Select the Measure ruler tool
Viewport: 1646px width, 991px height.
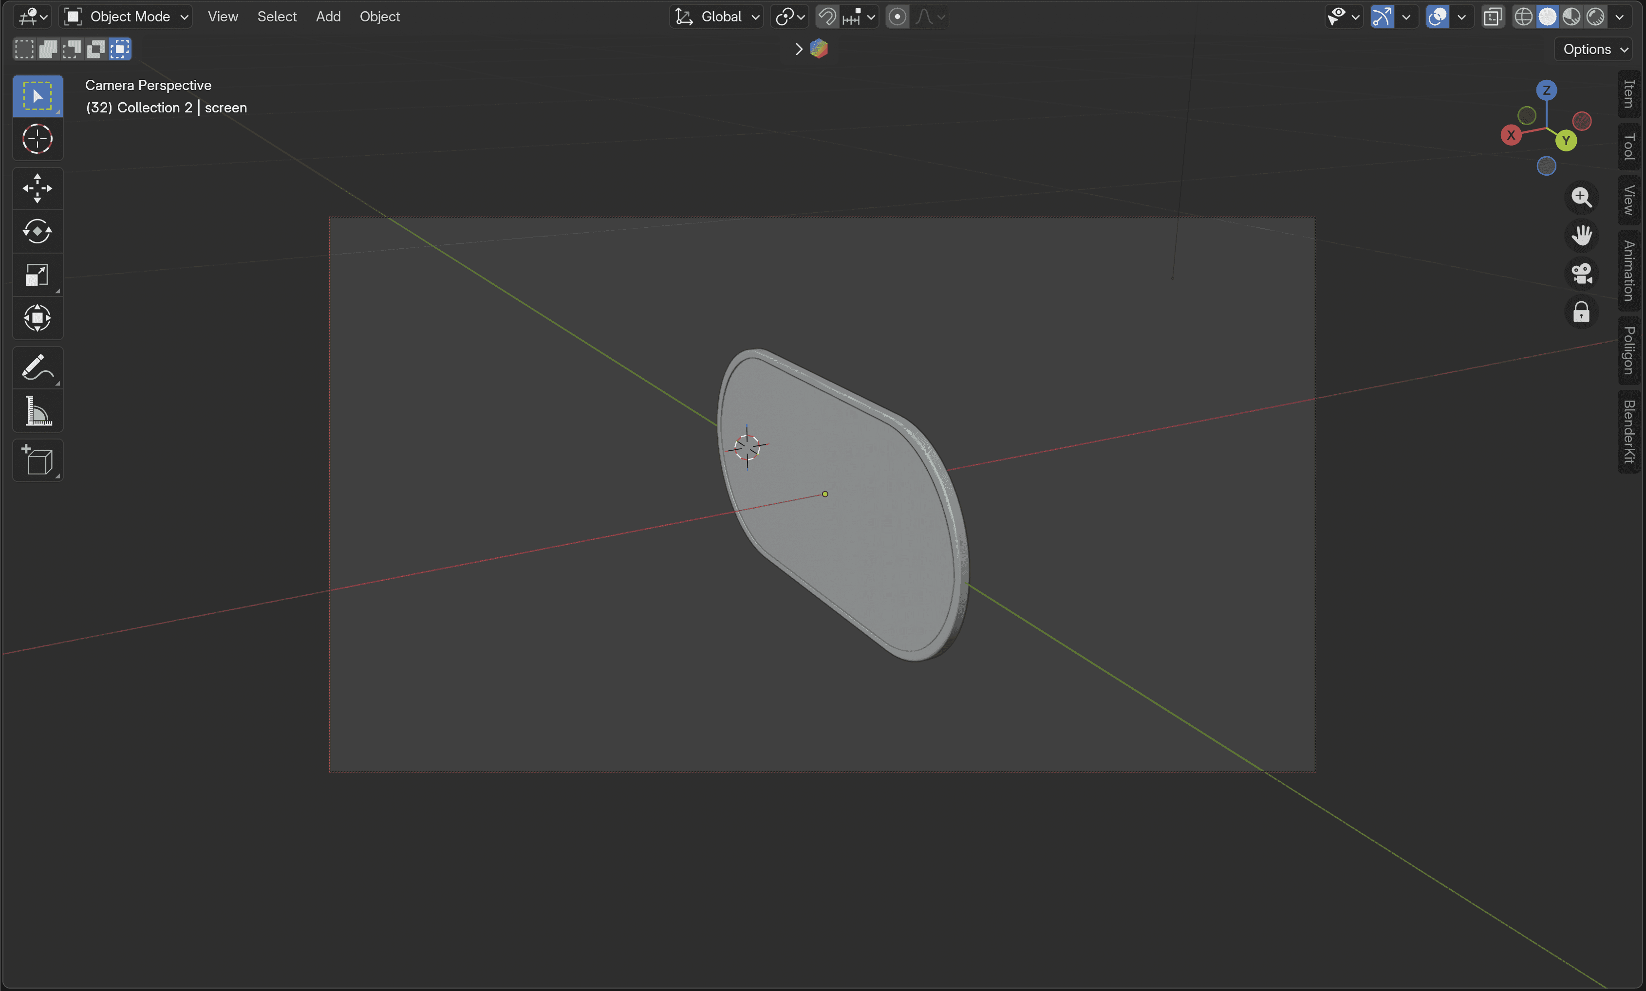(x=37, y=411)
